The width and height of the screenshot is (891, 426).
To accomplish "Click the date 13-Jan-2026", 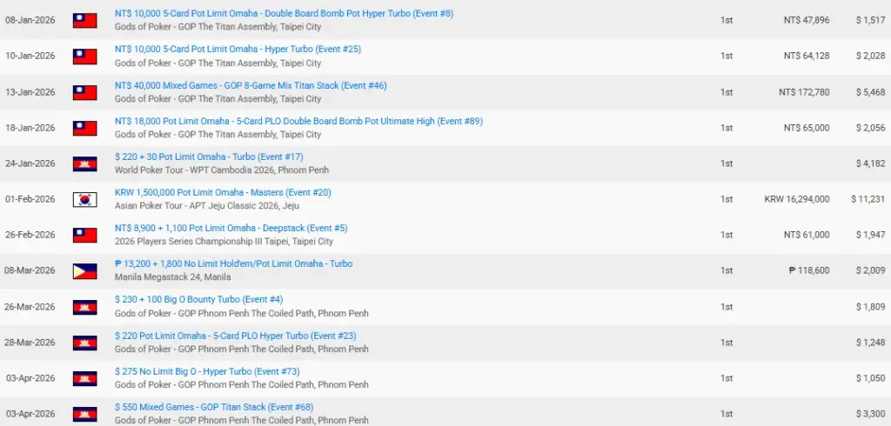I will pos(30,92).
